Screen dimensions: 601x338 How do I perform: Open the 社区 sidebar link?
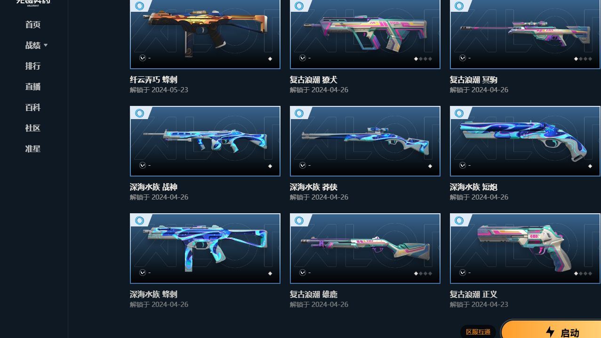click(33, 128)
